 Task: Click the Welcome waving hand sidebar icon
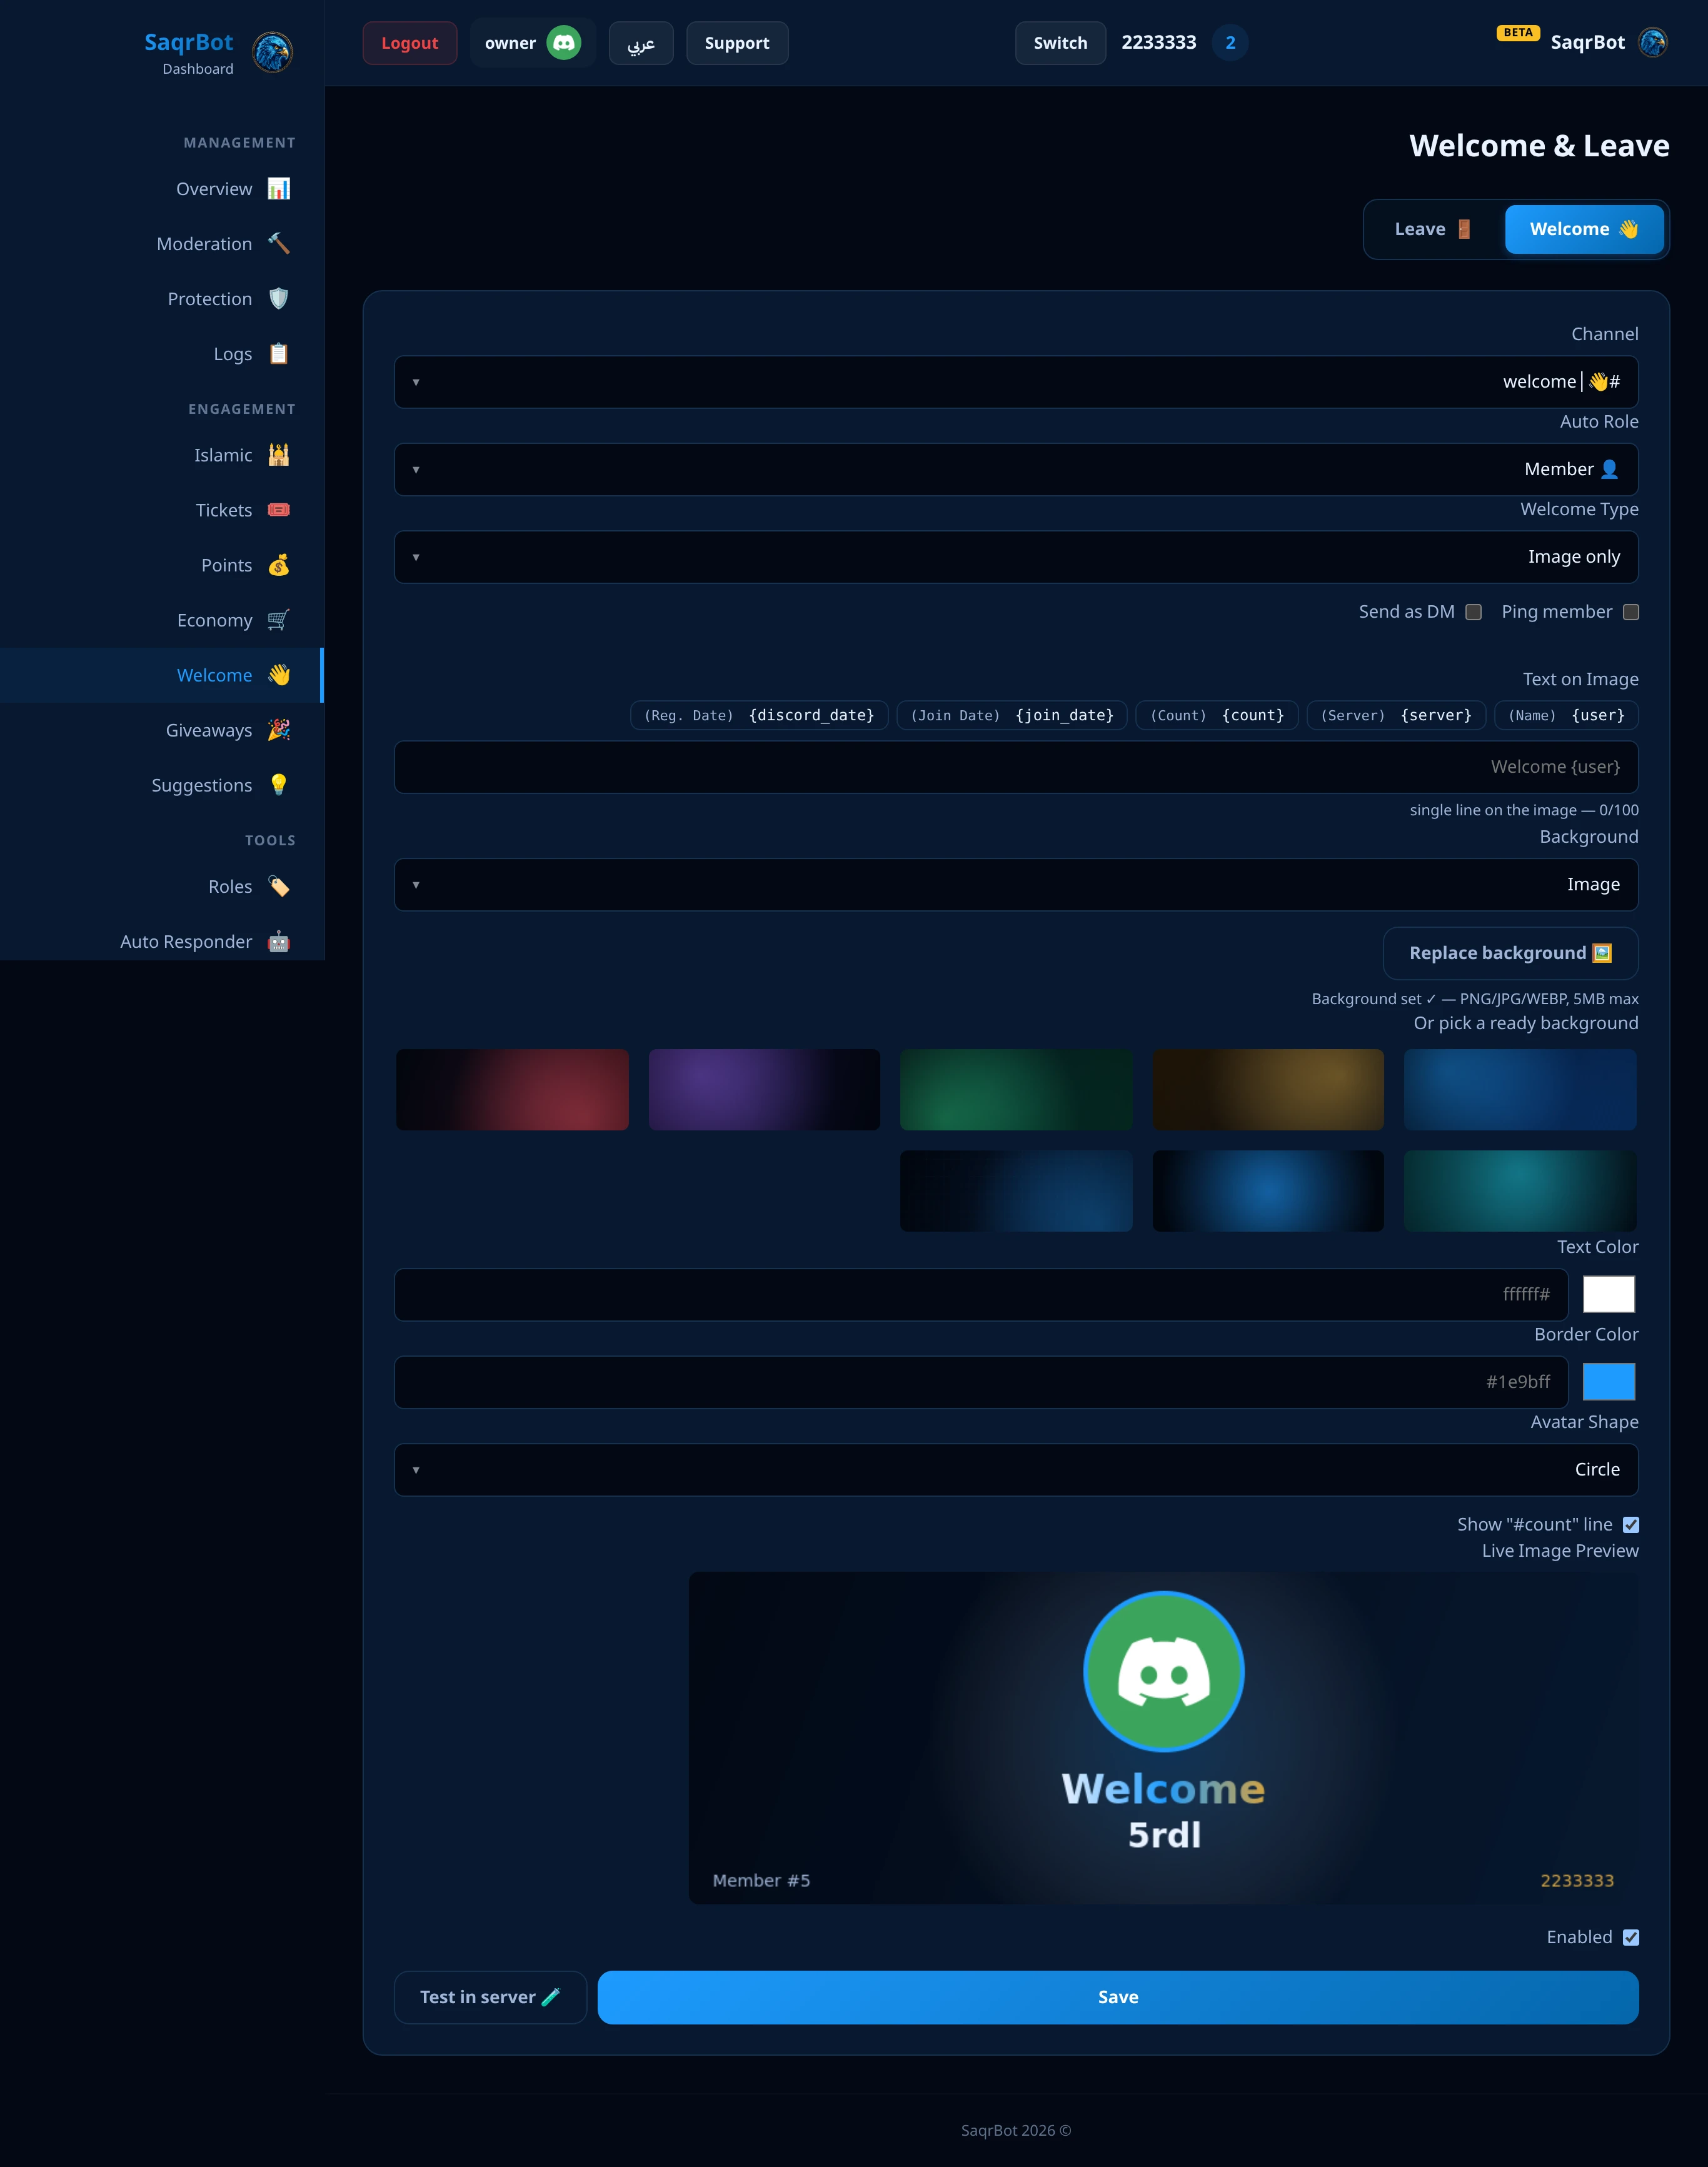pos(279,675)
